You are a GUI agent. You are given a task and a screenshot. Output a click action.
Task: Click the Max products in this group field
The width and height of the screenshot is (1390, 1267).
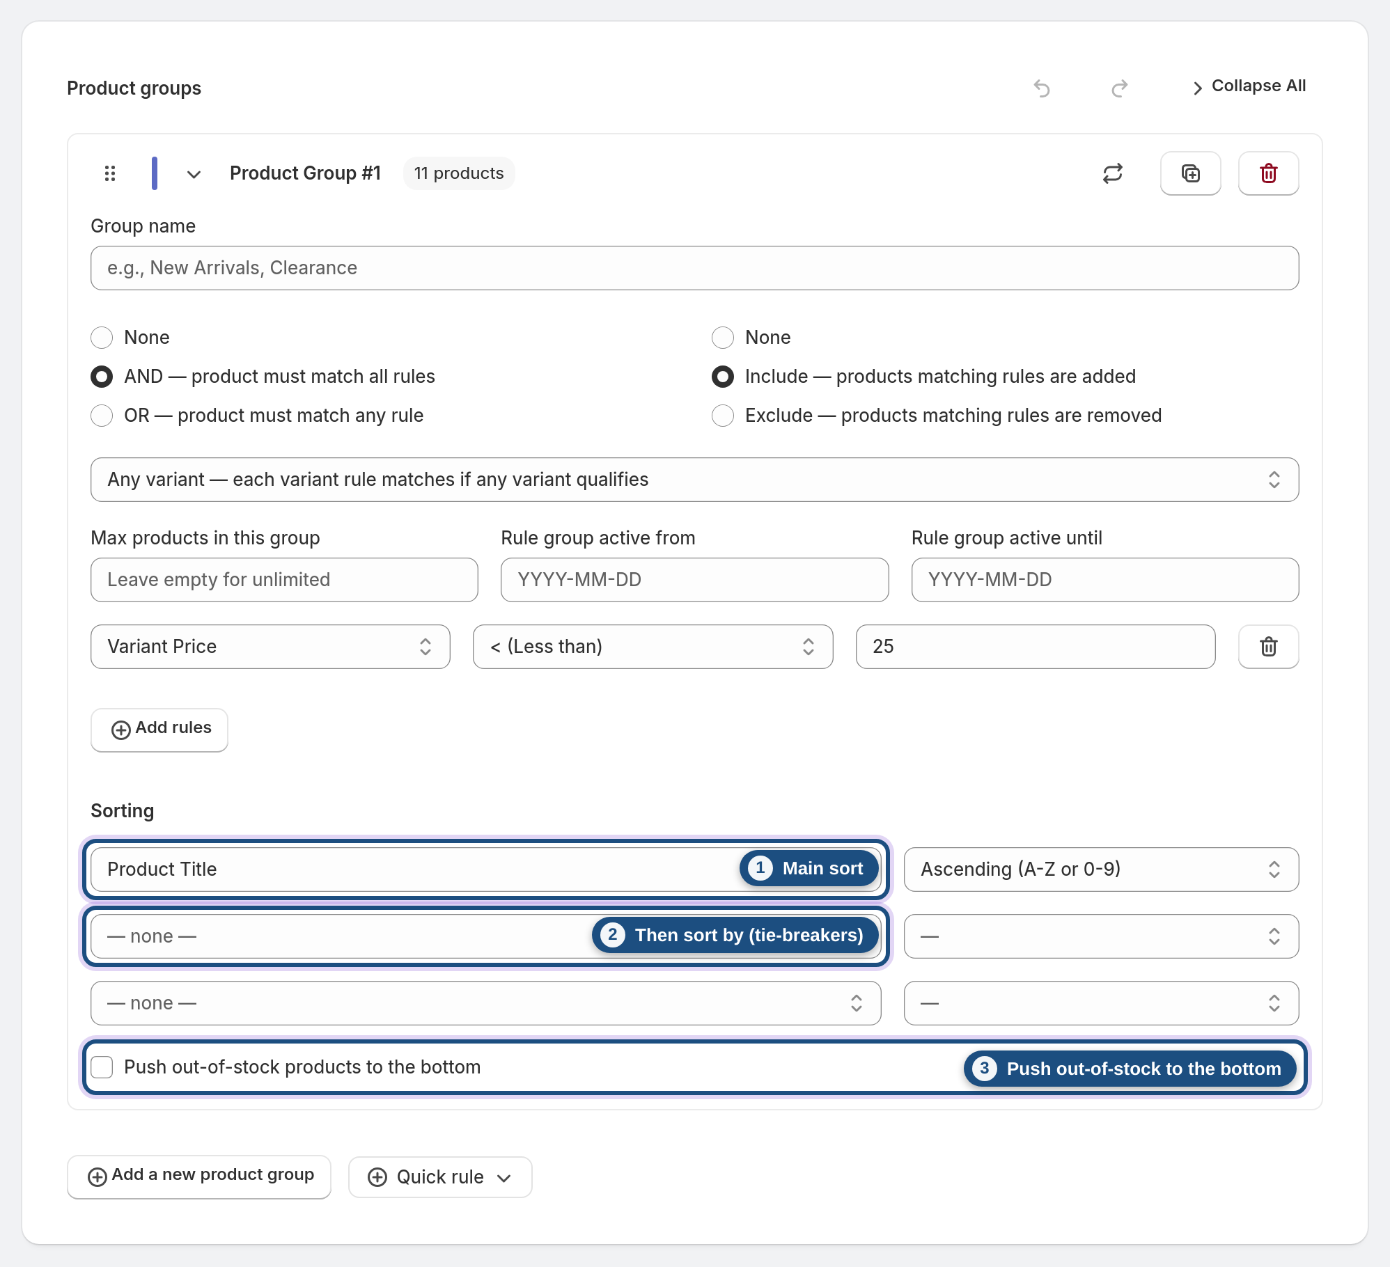(284, 580)
